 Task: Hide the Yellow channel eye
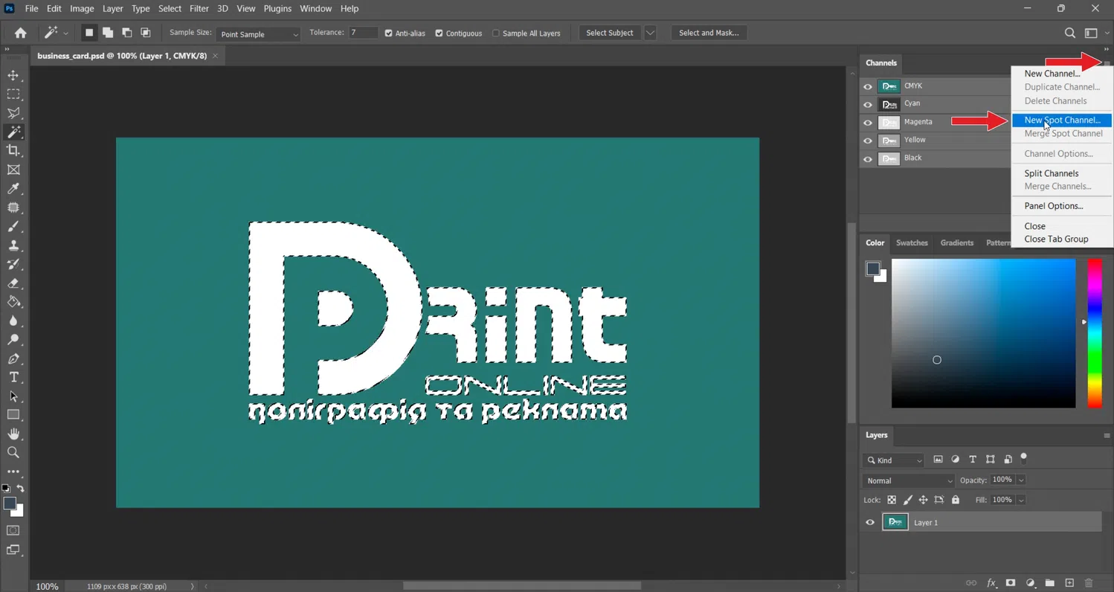click(868, 141)
